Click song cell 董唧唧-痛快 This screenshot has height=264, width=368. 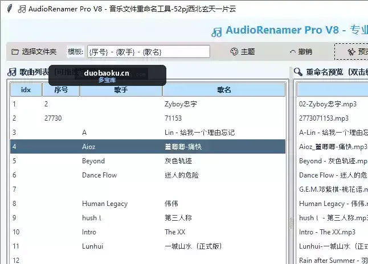[183, 147]
